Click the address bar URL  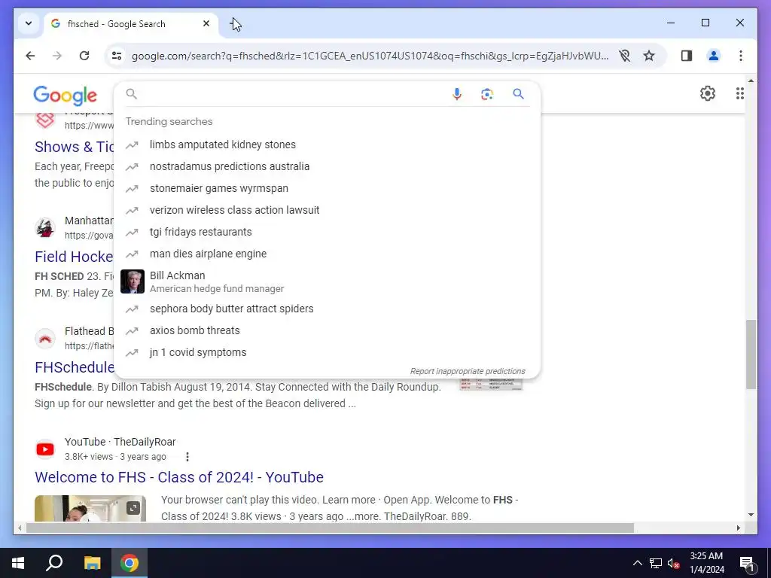click(x=370, y=56)
